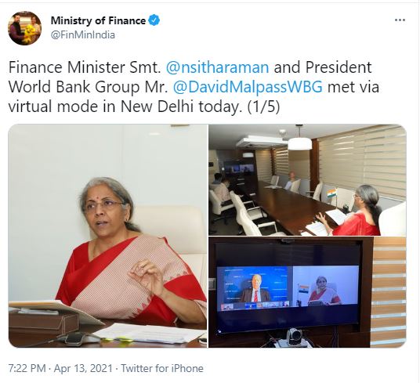View the conference room photo
The height and width of the screenshot is (383, 420).
click(x=307, y=180)
